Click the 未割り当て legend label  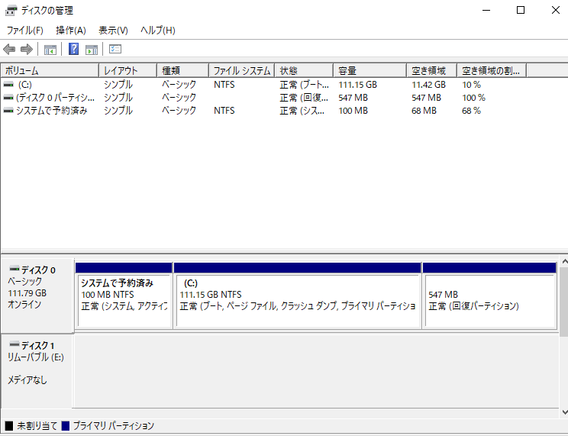37,425
